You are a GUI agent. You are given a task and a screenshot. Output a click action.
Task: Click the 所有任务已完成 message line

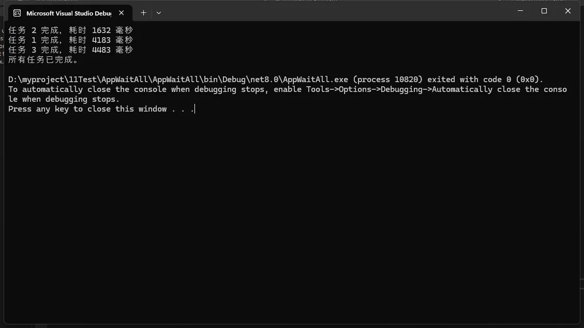click(43, 60)
